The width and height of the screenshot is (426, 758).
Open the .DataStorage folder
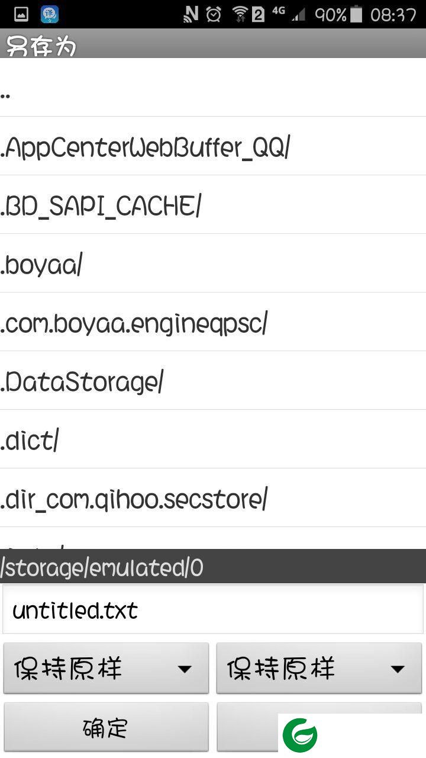point(213,380)
